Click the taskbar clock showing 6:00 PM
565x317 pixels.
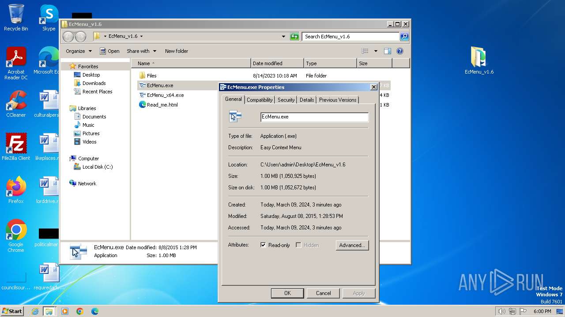point(542,311)
